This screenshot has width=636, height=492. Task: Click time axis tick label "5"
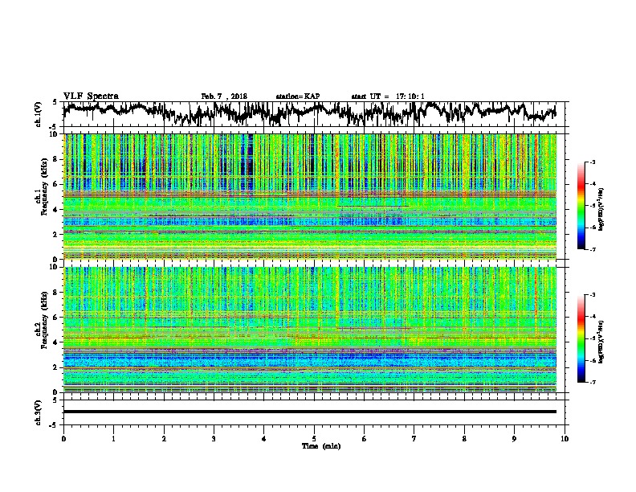pos(314,439)
